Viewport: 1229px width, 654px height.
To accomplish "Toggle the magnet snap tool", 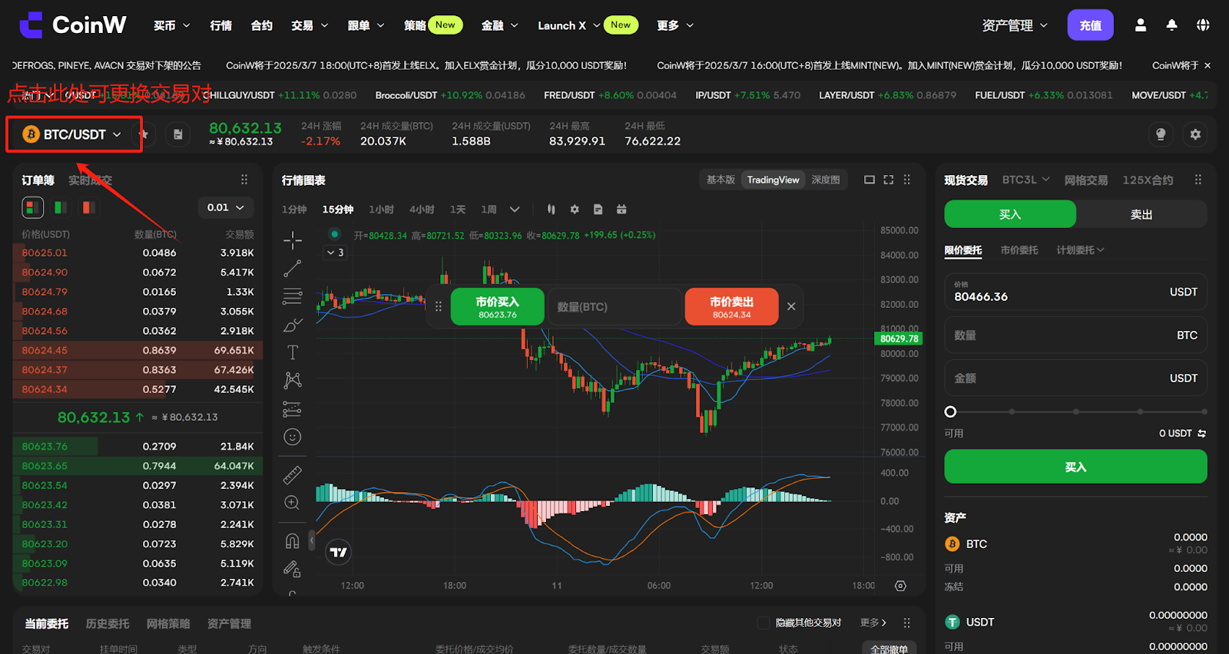I will [x=293, y=540].
